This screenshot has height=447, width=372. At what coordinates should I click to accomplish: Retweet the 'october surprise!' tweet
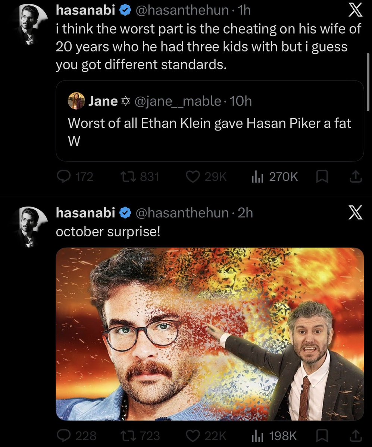(x=140, y=435)
